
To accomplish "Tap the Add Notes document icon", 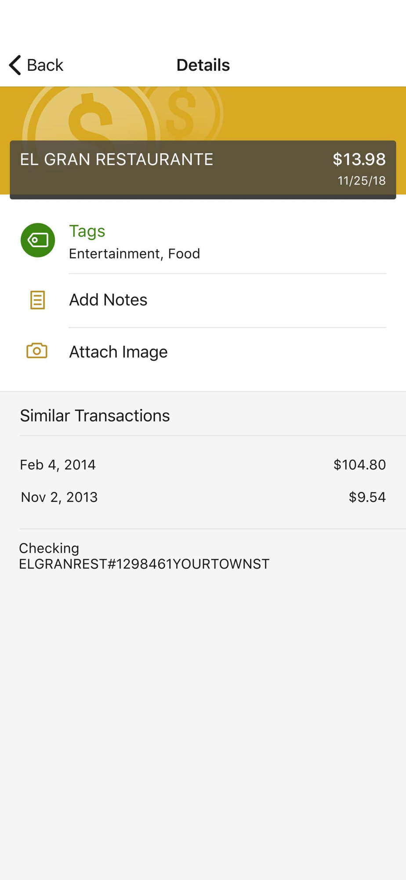I will click(x=37, y=300).
